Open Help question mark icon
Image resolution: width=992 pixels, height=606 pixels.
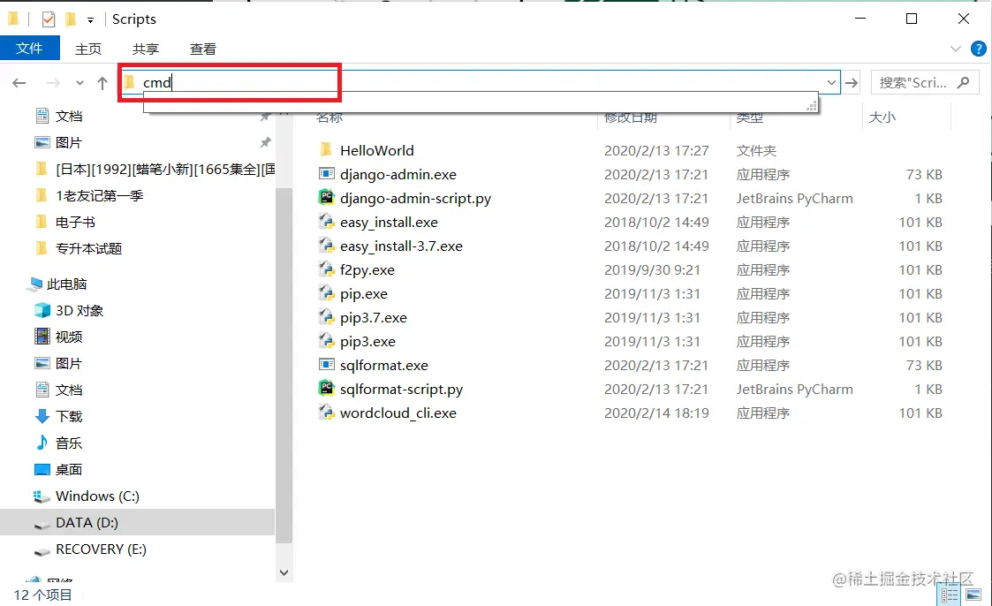(x=978, y=49)
